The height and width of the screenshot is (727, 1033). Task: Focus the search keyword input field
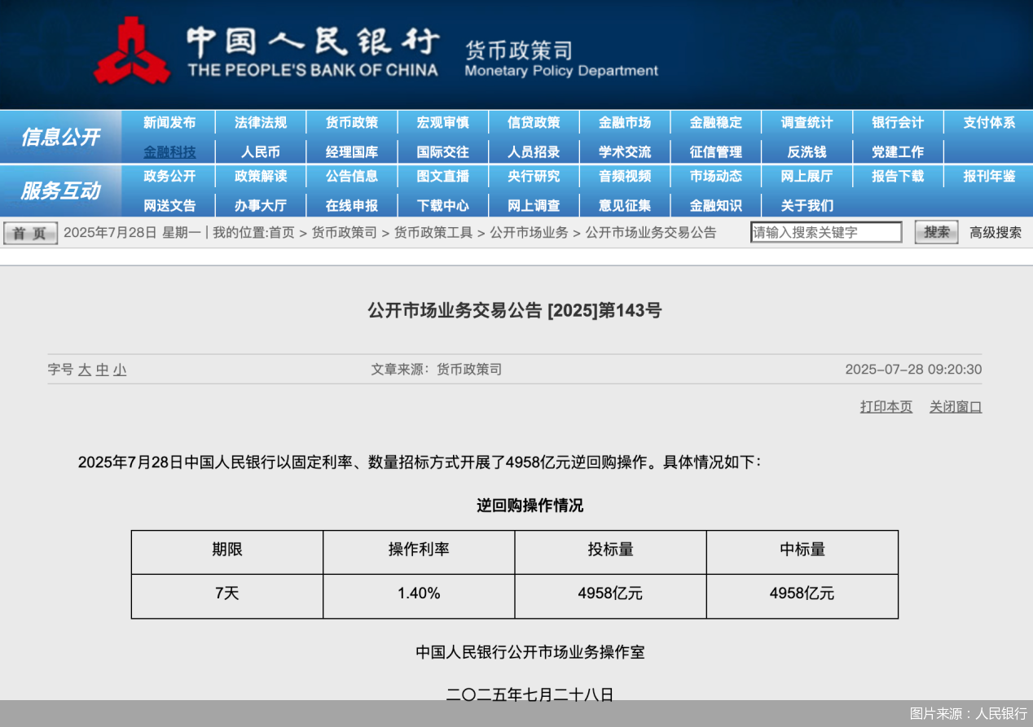(826, 232)
